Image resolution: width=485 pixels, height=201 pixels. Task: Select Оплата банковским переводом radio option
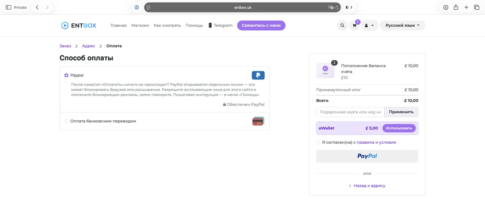click(x=66, y=121)
